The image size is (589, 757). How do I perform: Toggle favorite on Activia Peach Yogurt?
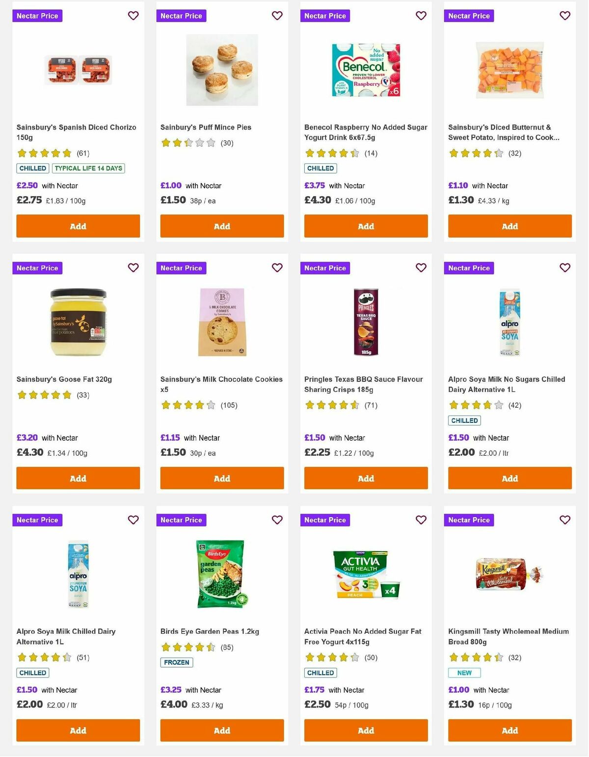point(421,520)
